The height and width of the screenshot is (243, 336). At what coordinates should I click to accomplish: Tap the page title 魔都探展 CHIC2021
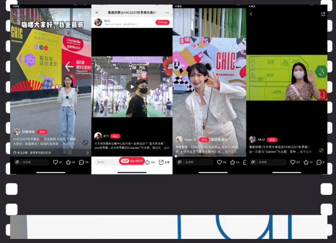(132, 13)
